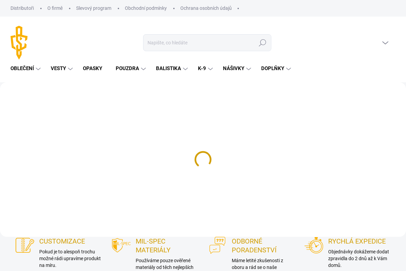Click the expert advice chat icon
Screen dimensions: 406x271
pos(217,245)
